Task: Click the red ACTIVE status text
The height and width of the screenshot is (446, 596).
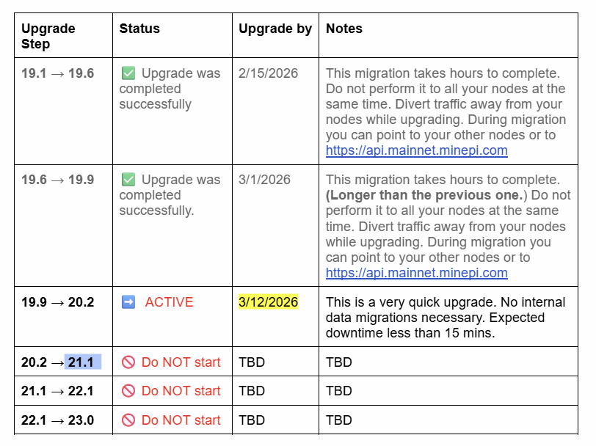Action: [x=169, y=302]
